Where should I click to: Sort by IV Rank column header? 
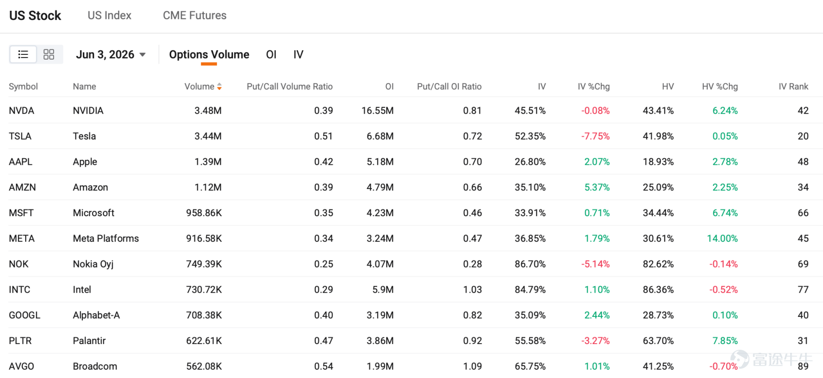[793, 87]
